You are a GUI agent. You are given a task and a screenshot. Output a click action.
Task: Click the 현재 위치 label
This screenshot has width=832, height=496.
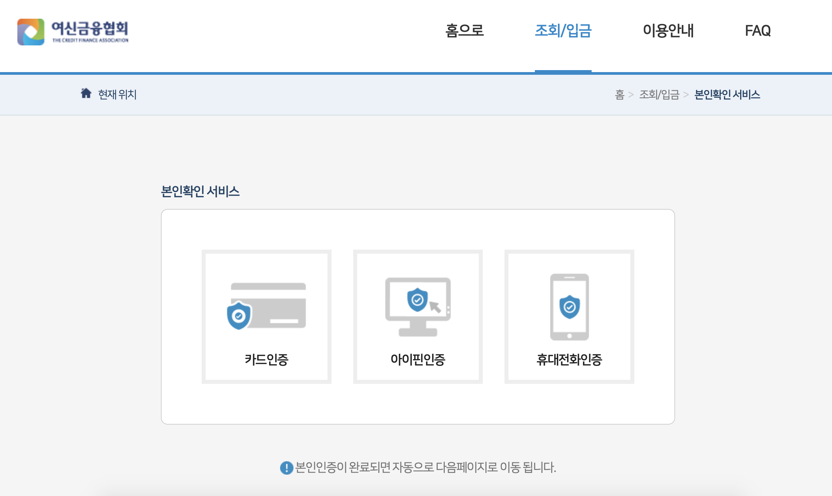pos(117,94)
